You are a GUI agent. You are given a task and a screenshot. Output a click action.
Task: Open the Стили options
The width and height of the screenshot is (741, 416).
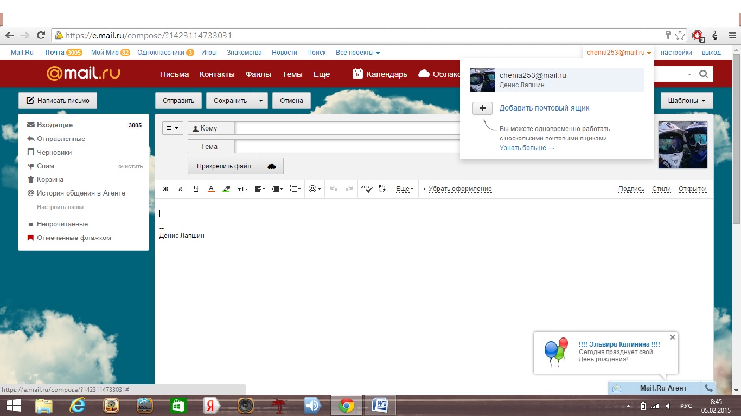point(661,189)
